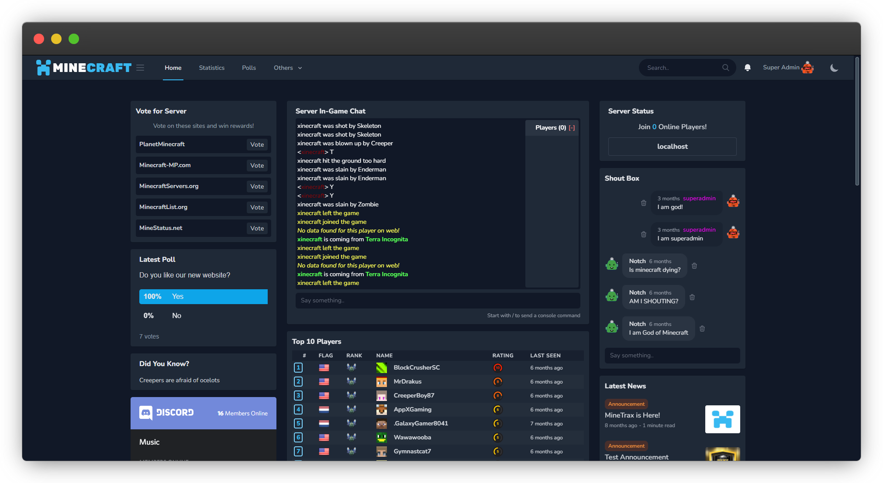The width and height of the screenshot is (883, 483).
Task: Open the Statistics tab
Action: pos(211,68)
